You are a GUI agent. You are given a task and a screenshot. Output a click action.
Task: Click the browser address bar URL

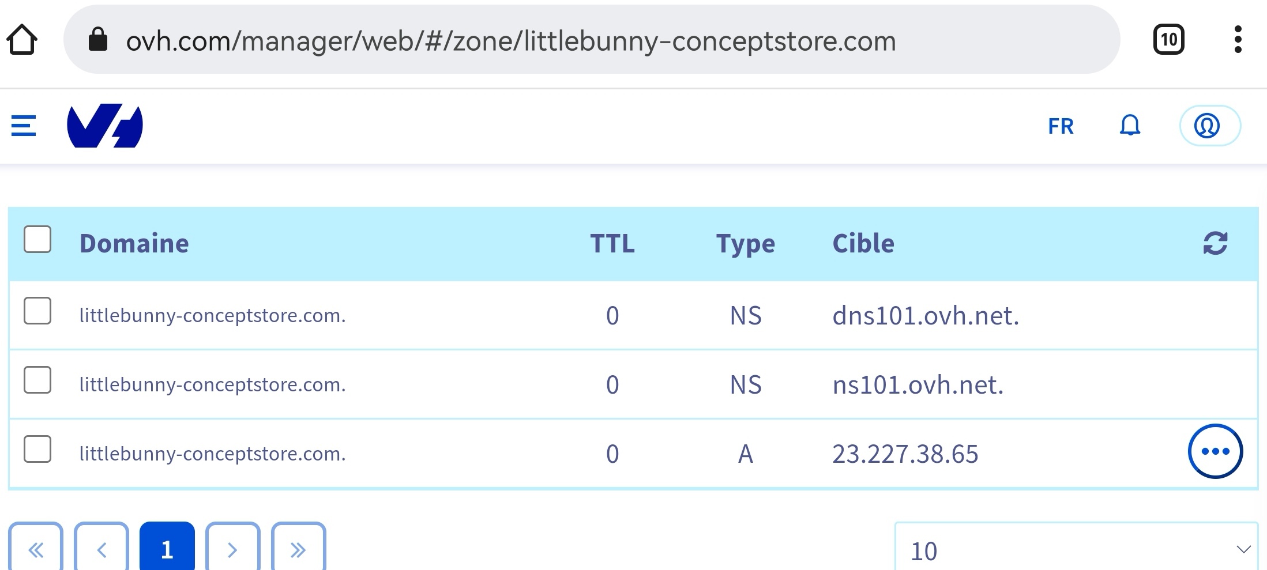pyautogui.click(x=511, y=41)
